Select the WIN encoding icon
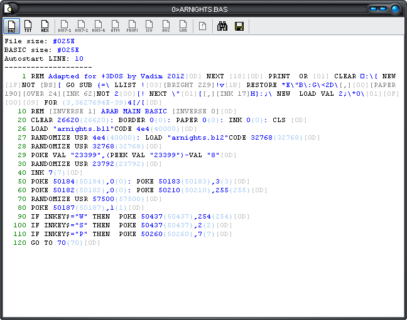Image resolution: width=407 pixels, height=320 pixels. click(x=183, y=26)
